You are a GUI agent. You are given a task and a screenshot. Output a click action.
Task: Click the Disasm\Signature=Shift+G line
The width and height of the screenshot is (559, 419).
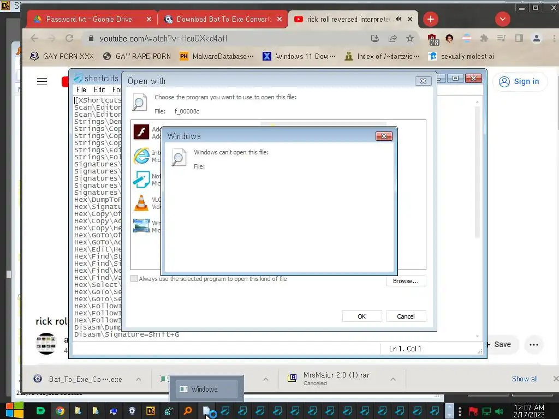coord(127,334)
